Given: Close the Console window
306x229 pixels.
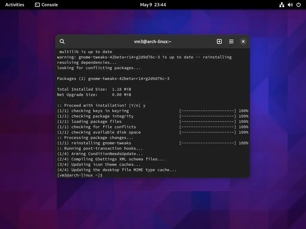Looking at the screenshot, I should (x=243, y=41).
